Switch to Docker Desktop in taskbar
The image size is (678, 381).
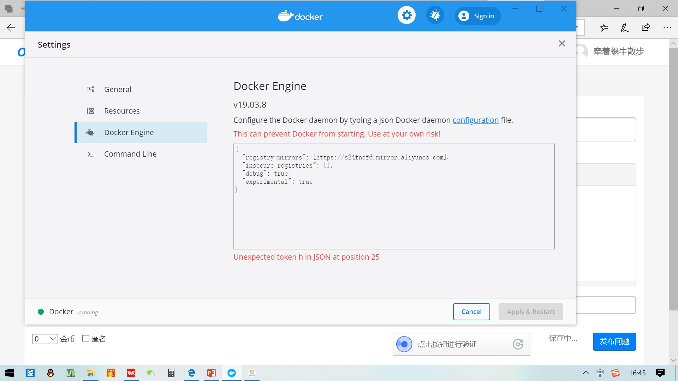(232, 373)
